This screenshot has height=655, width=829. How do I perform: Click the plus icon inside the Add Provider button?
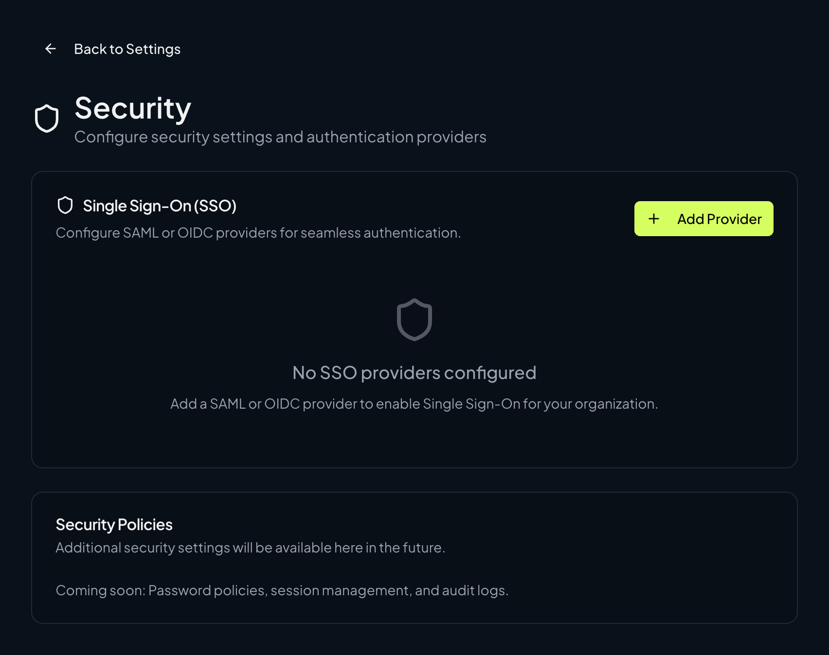[x=654, y=219]
